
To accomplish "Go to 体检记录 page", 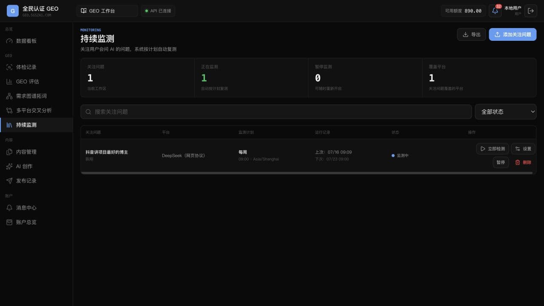I will pyautogui.click(x=36, y=67).
